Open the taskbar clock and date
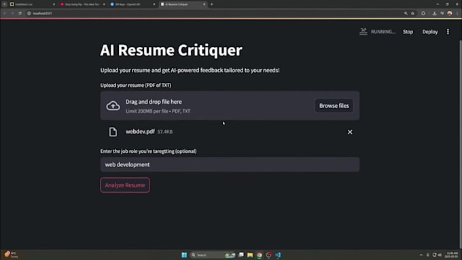Viewport: 462px width, 260px height. click(x=452, y=255)
